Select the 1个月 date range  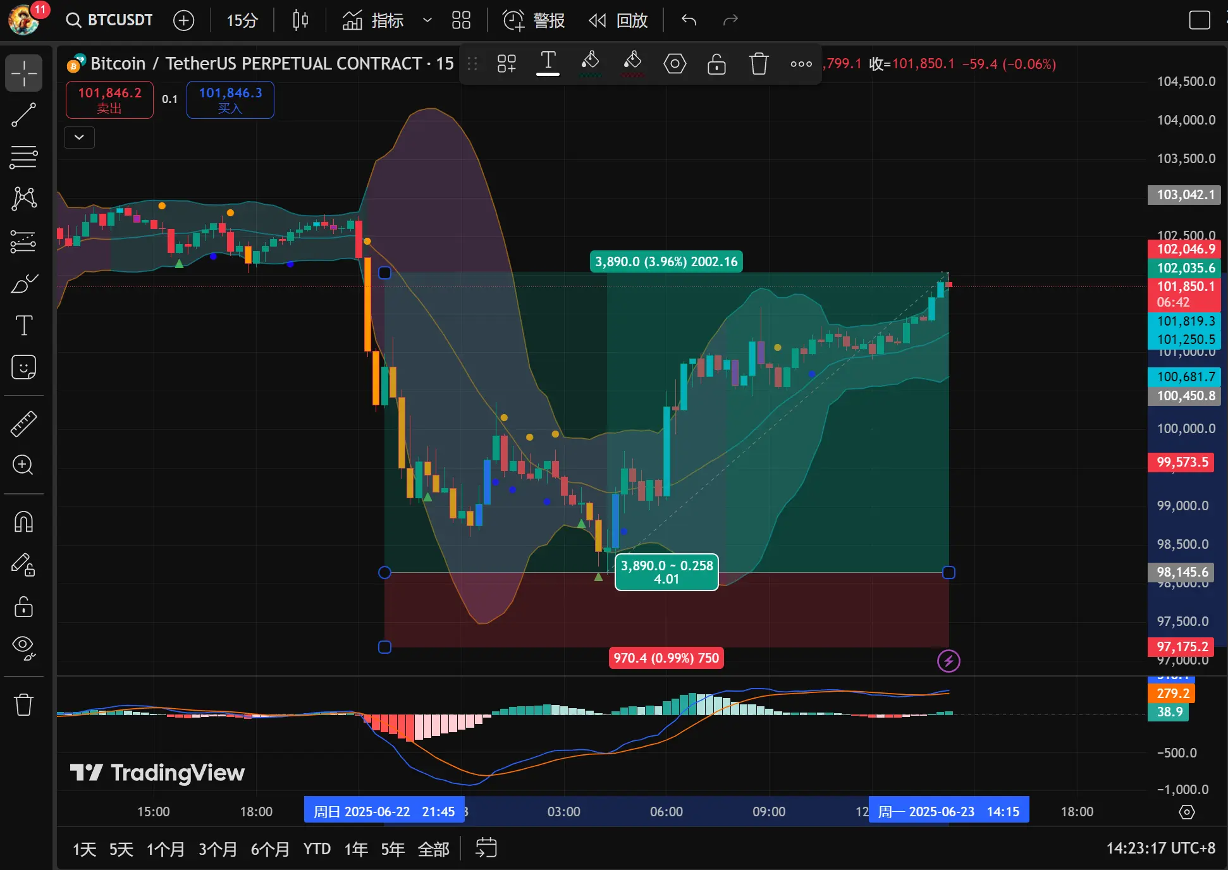[166, 849]
